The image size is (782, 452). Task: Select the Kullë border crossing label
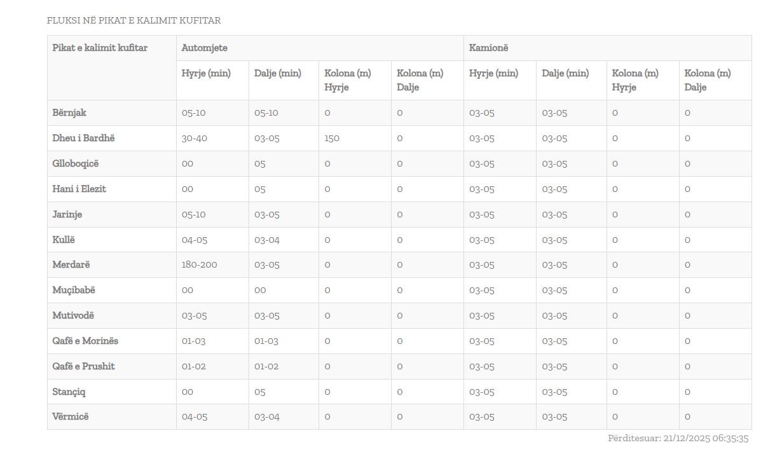pyautogui.click(x=64, y=240)
